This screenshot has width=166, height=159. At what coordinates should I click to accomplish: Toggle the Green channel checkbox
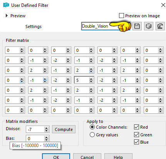pyautogui.click(x=136, y=134)
